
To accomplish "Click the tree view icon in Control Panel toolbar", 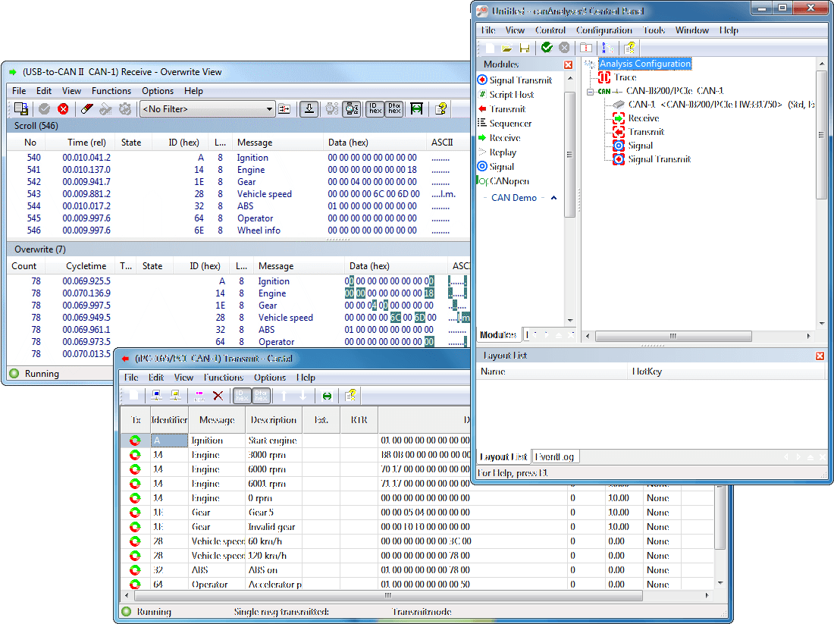I will 607,48.
